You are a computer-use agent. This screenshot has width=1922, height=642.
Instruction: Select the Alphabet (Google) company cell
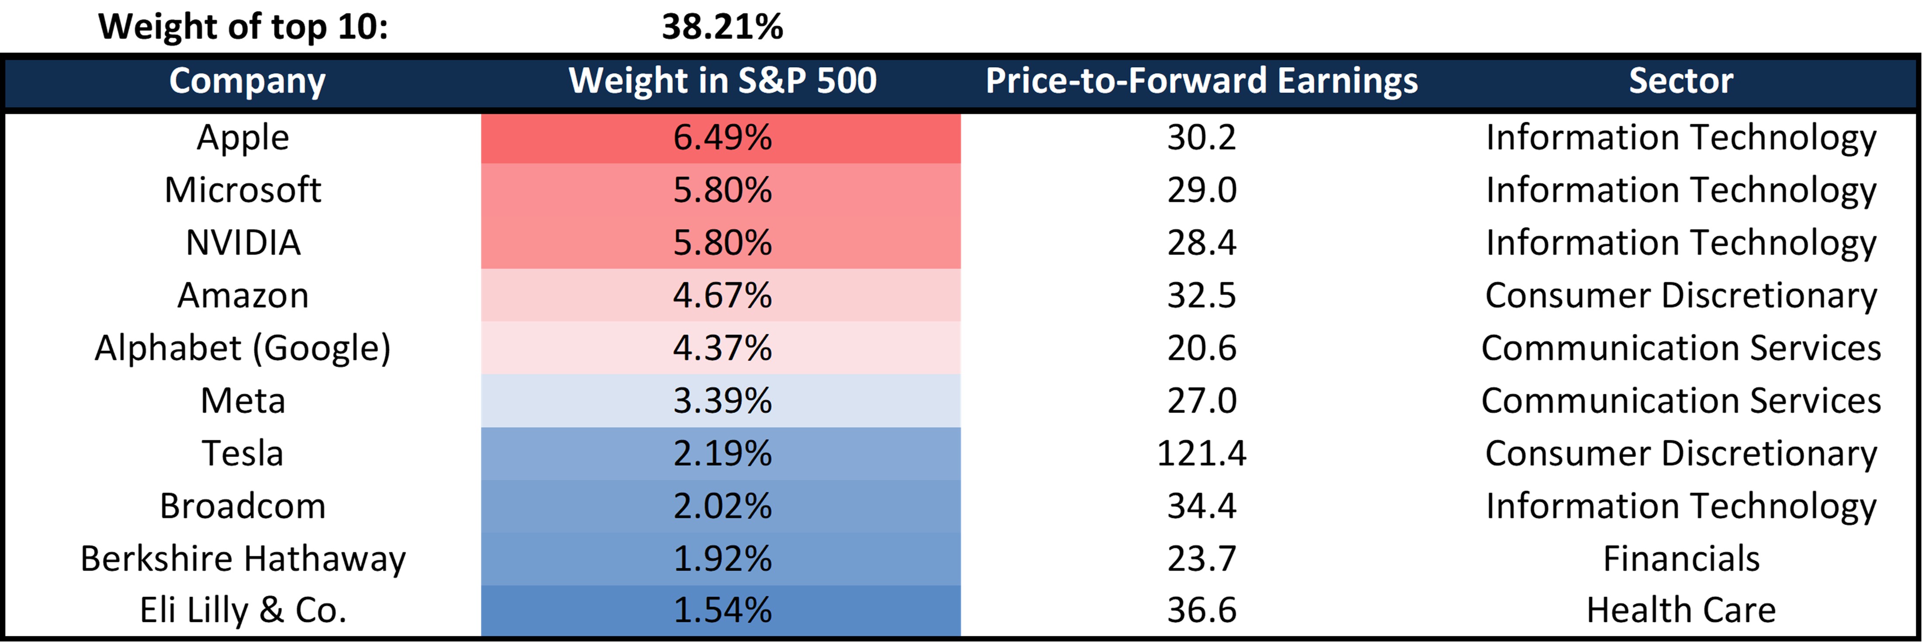tap(243, 348)
